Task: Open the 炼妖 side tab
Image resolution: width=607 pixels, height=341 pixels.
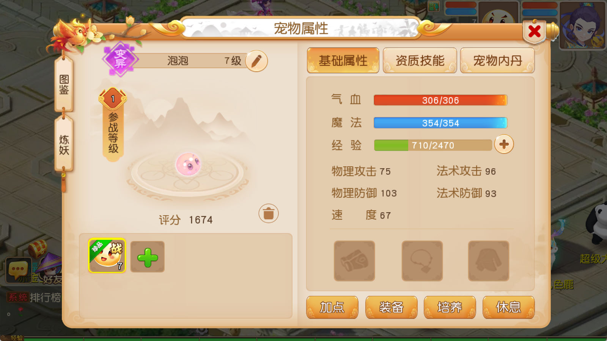Action: click(x=64, y=144)
